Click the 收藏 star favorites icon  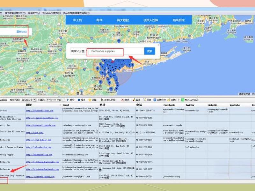pos(90,100)
